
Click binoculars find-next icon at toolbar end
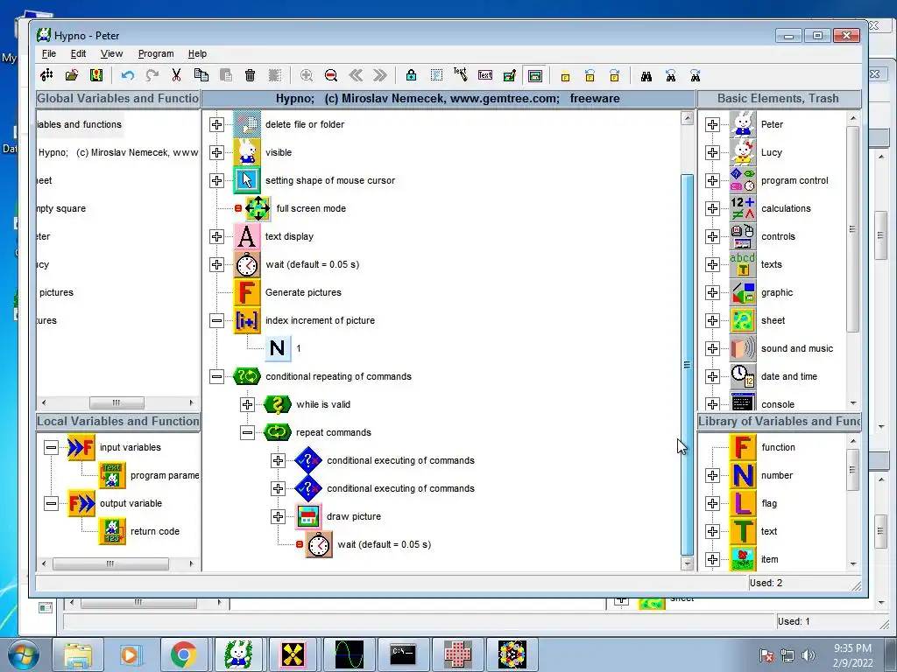point(695,75)
